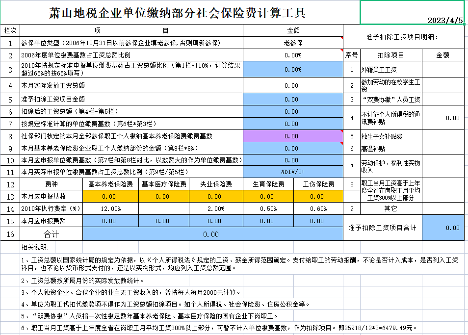The image size is (468, 335).
Task: Click the date cell 2023/4/5
Action: (412, 13)
